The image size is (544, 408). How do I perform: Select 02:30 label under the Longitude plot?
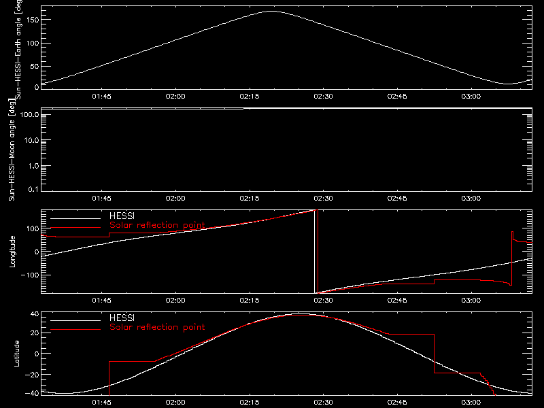tap(324, 301)
